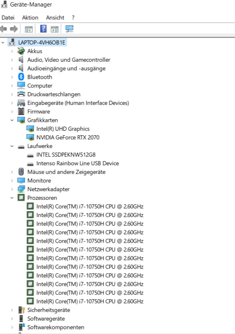This screenshot has height=334, width=235.
Task: Select the Netzwerkadapter label
Action: tap(48, 189)
